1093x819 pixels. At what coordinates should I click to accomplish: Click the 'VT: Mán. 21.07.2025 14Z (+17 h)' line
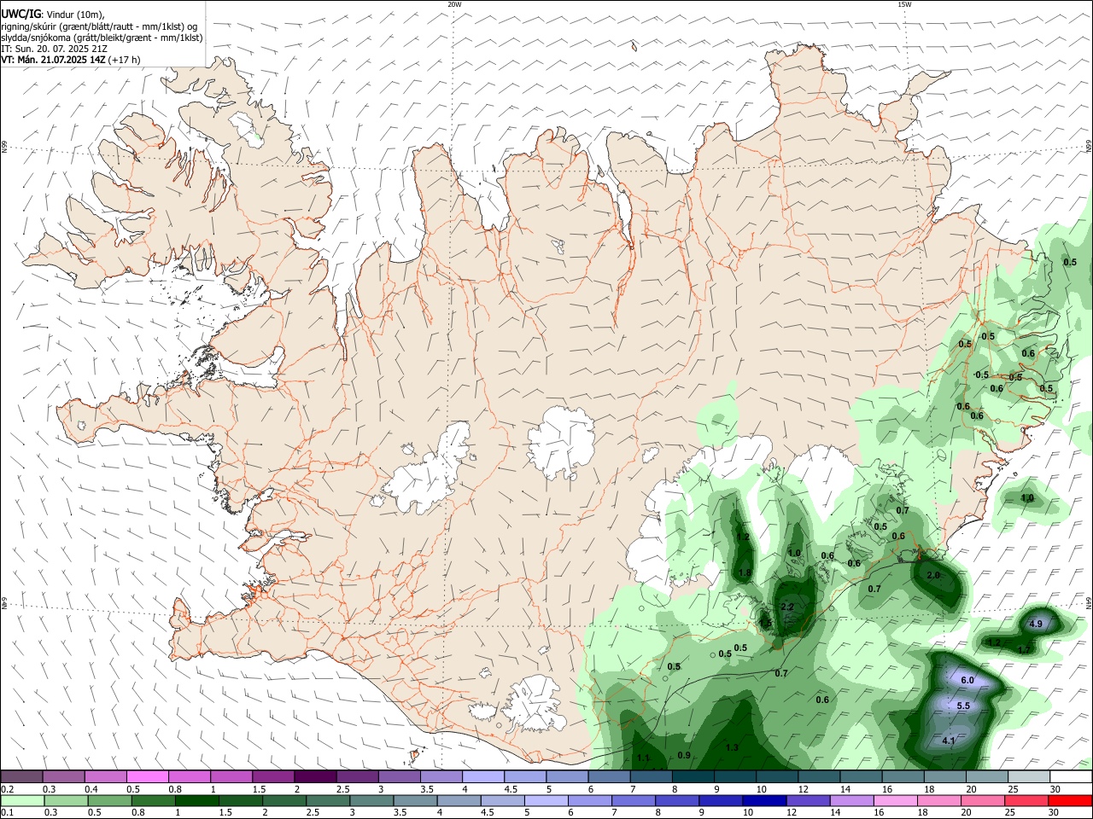tap(71, 60)
